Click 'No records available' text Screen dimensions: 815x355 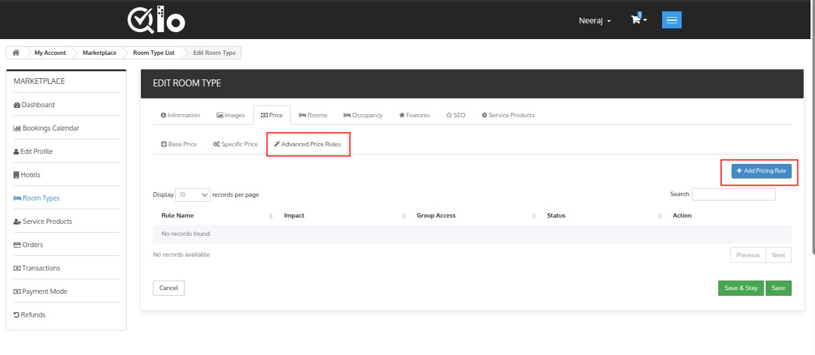click(181, 255)
